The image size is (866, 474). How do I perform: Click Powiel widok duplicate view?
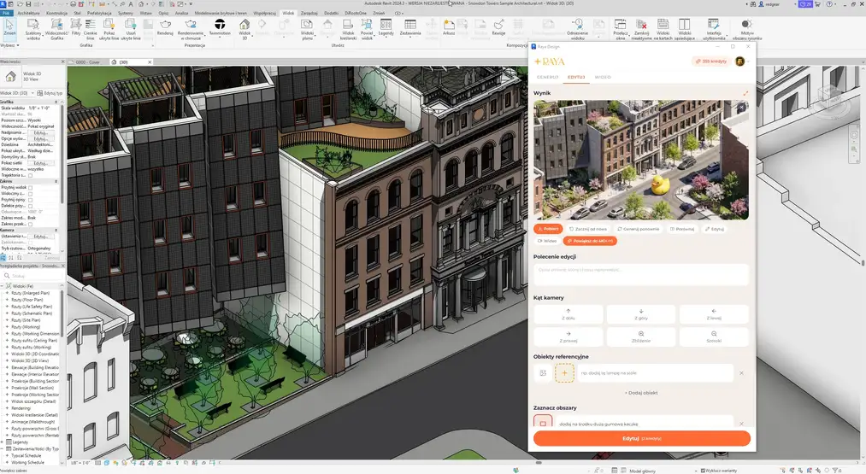tap(367, 29)
